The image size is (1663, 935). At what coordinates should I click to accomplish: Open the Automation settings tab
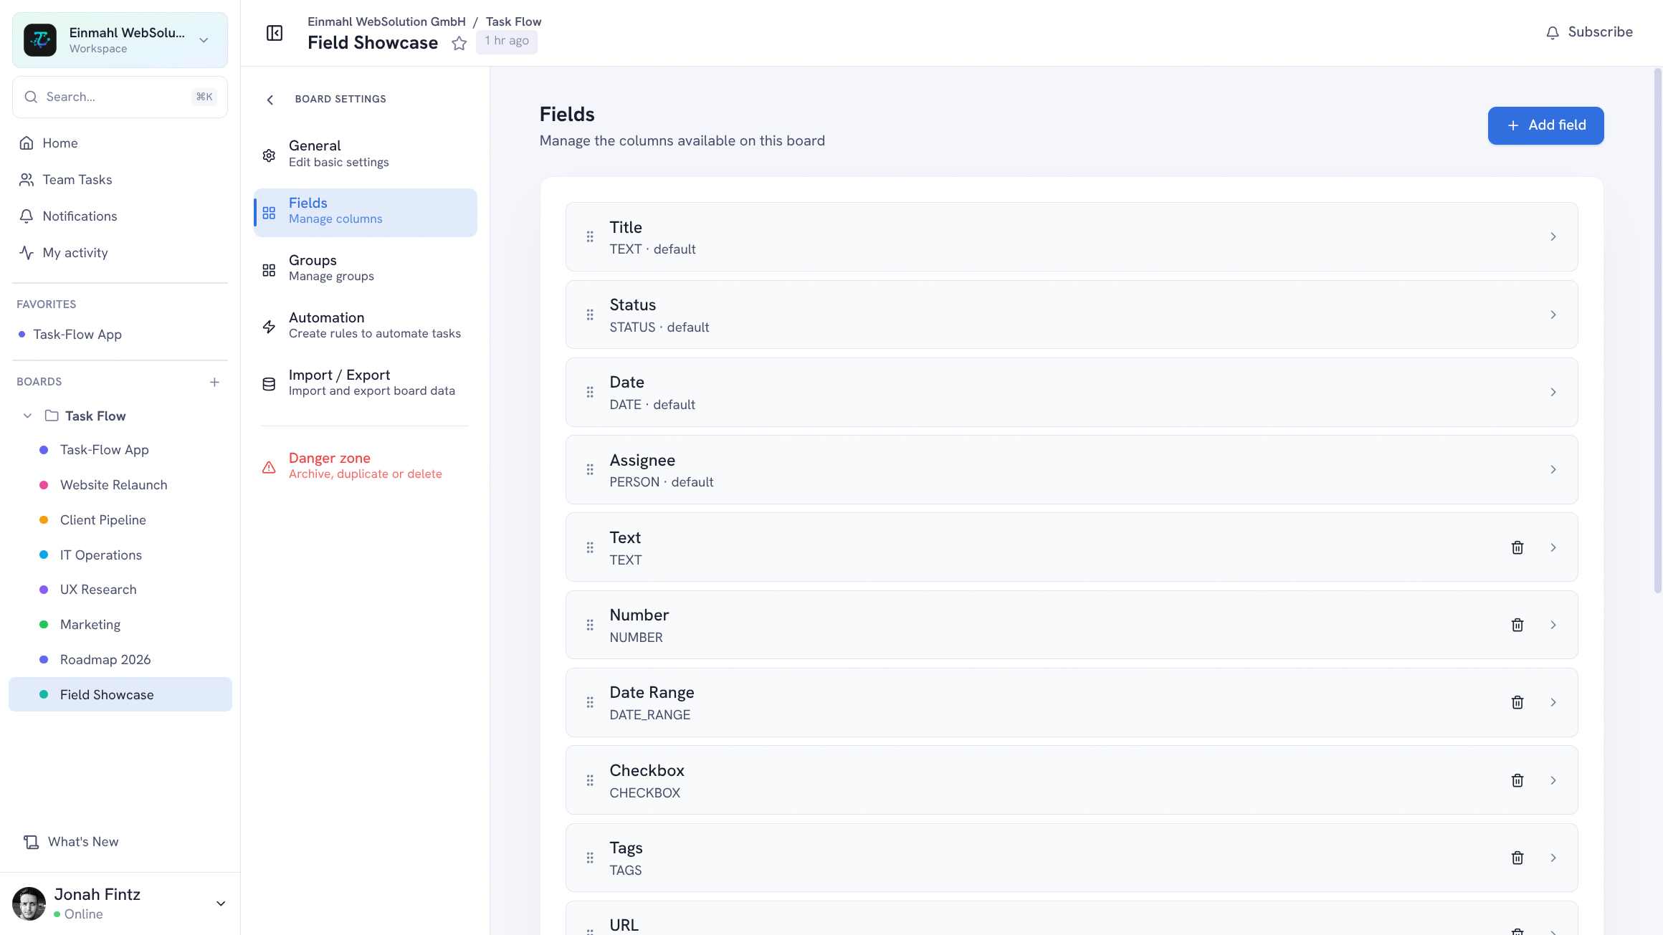pyautogui.click(x=366, y=325)
